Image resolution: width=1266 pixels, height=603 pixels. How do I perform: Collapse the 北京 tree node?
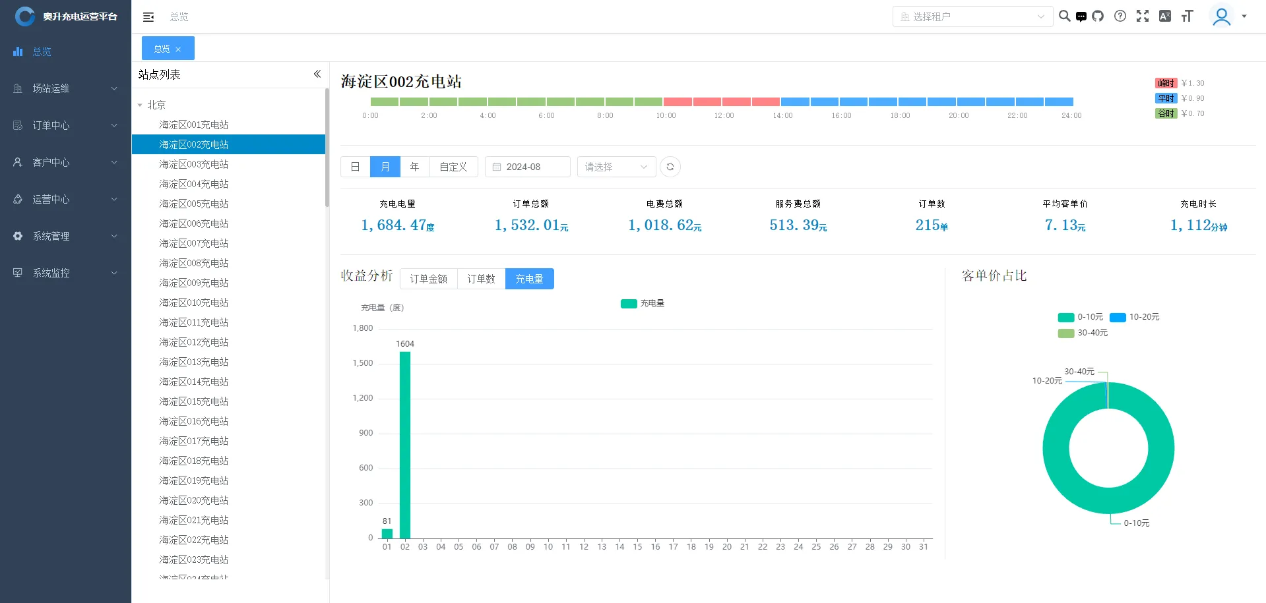coord(140,105)
